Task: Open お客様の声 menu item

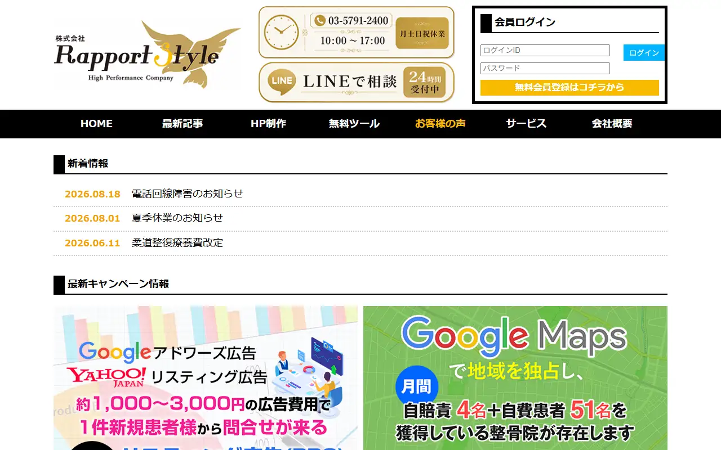Action: tap(440, 124)
